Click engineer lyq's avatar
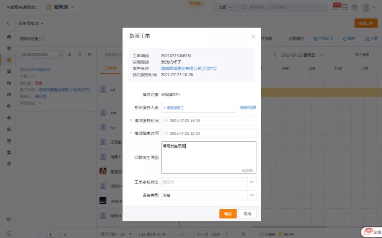 [x=103, y=127]
